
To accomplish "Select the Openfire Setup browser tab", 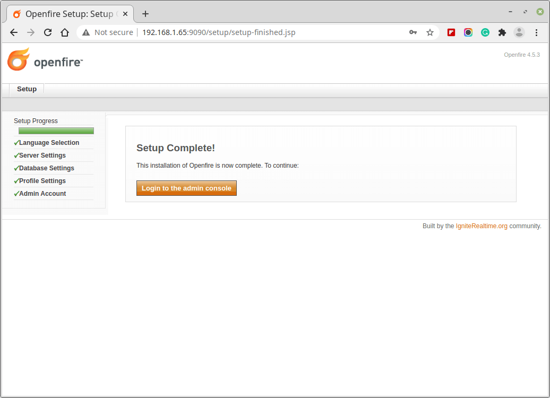I will tap(70, 14).
